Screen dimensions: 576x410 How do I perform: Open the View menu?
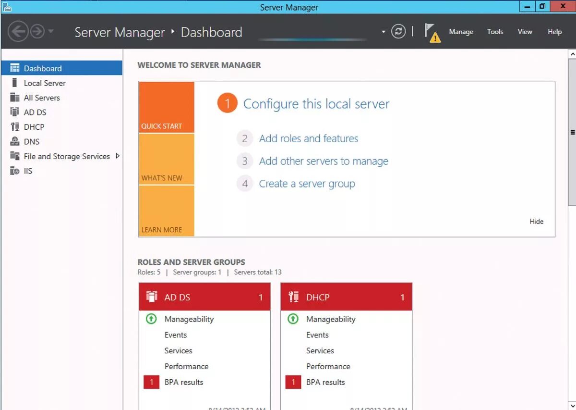pos(525,32)
